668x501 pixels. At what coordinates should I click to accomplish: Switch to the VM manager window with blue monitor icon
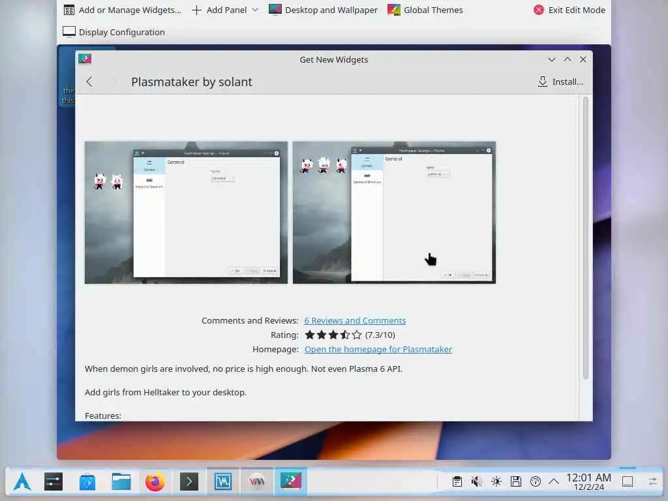(223, 482)
